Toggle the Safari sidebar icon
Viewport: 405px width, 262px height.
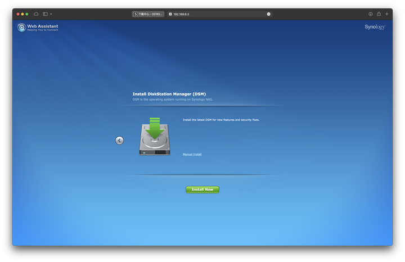pos(45,14)
